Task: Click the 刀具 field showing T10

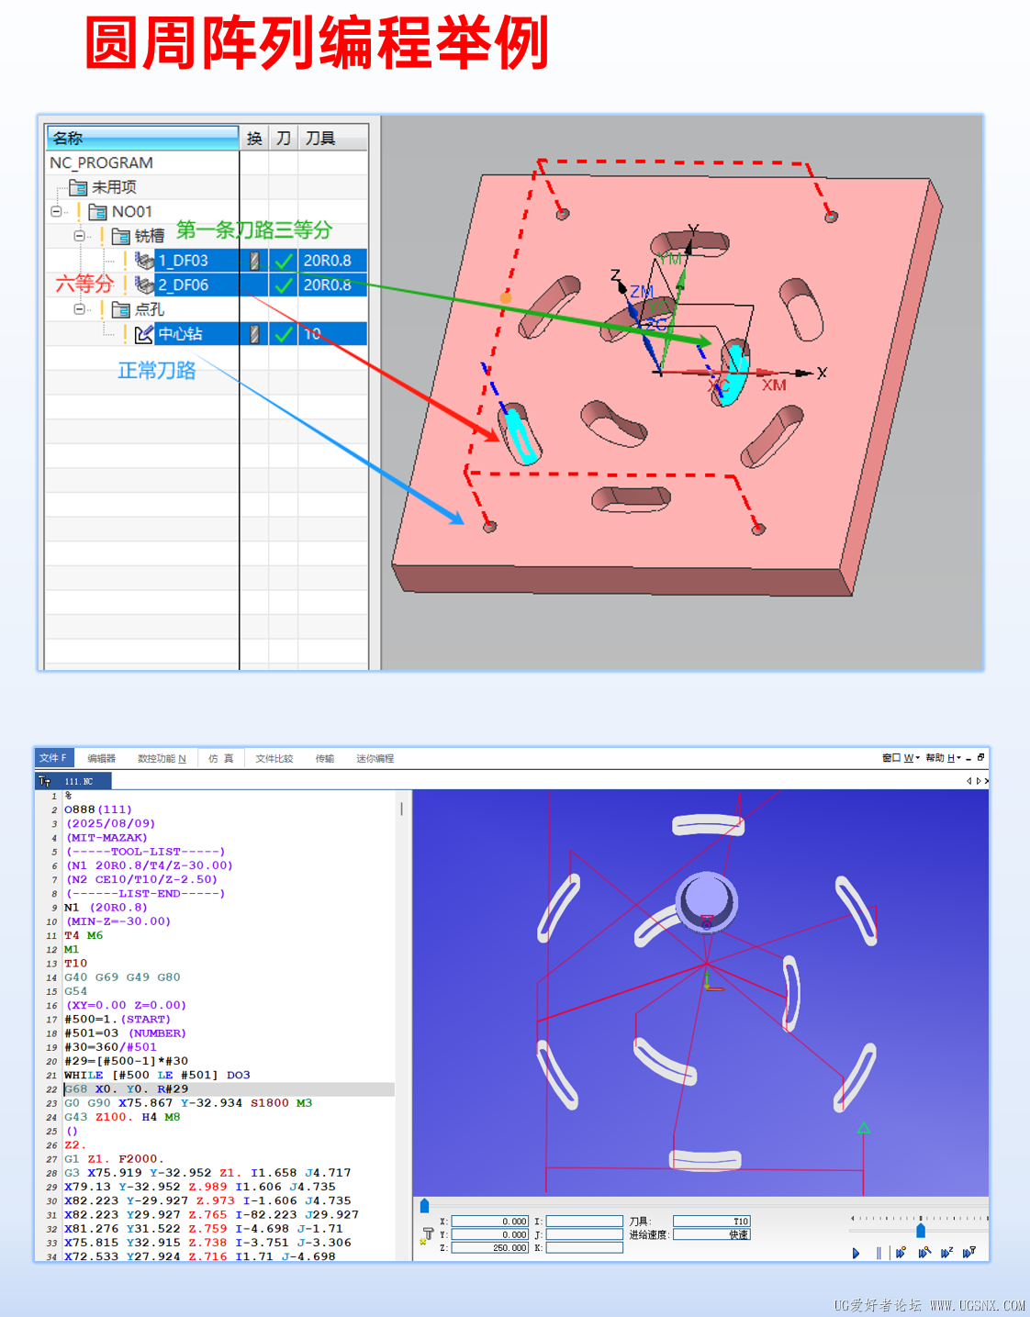Action: (711, 1221)
